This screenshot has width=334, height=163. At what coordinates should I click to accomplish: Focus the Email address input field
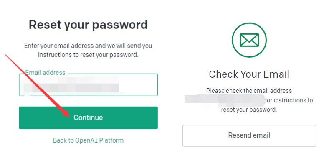[x=88, y=85]
